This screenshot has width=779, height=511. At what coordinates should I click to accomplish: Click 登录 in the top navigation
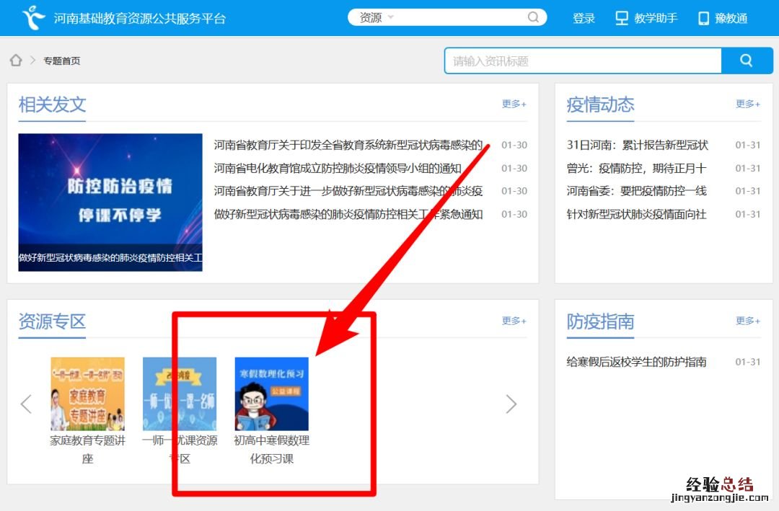[x=584, y=18]
